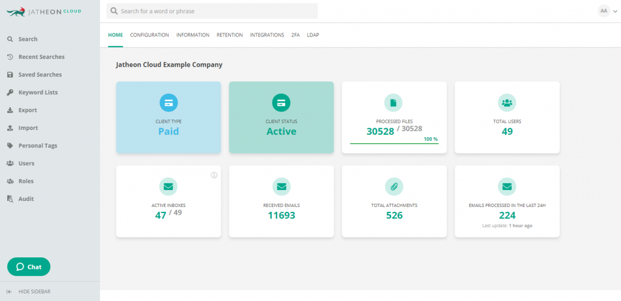Click the 30528 processed files count
Viewport: 621px width, 301px height.
click(380, 132)
